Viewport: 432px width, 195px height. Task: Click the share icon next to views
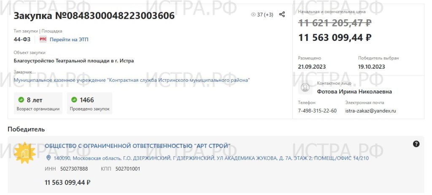pos(282,14)
